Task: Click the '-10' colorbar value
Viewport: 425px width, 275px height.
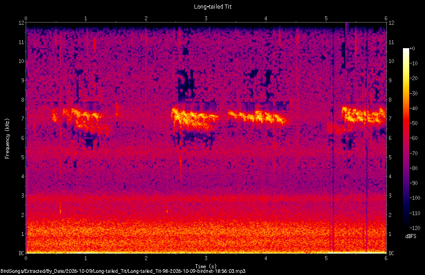Action: click(414, 63)
